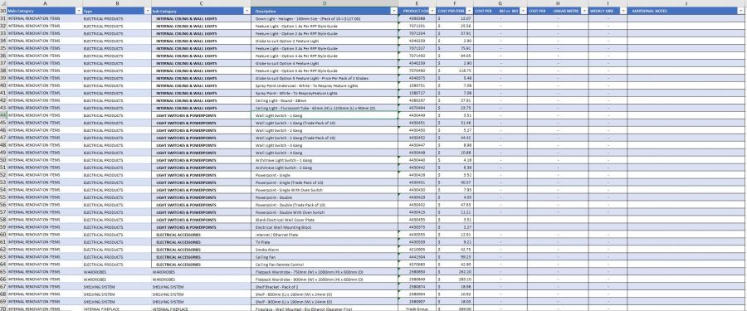
Task: Open the Cost Per Item filter dropdown
Action: pos(469,11)
